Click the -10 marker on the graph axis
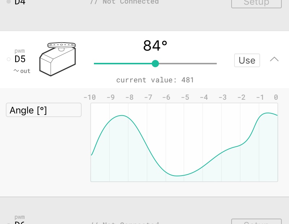The height and width of the screenshot is (224, 289). (90, 97)
